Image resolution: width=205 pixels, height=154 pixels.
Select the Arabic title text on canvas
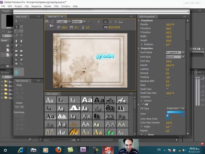105,56
